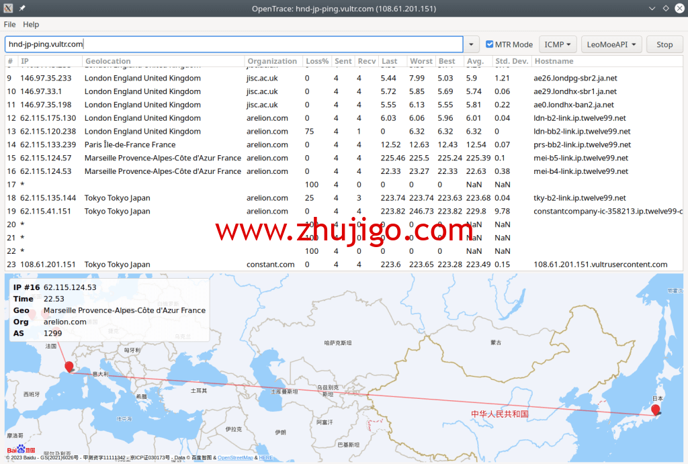The width and height of the screenshot is (688, 464).
Task: Click hostname ae0.londhx-ban2.ja.net
Action: (574, 105)
